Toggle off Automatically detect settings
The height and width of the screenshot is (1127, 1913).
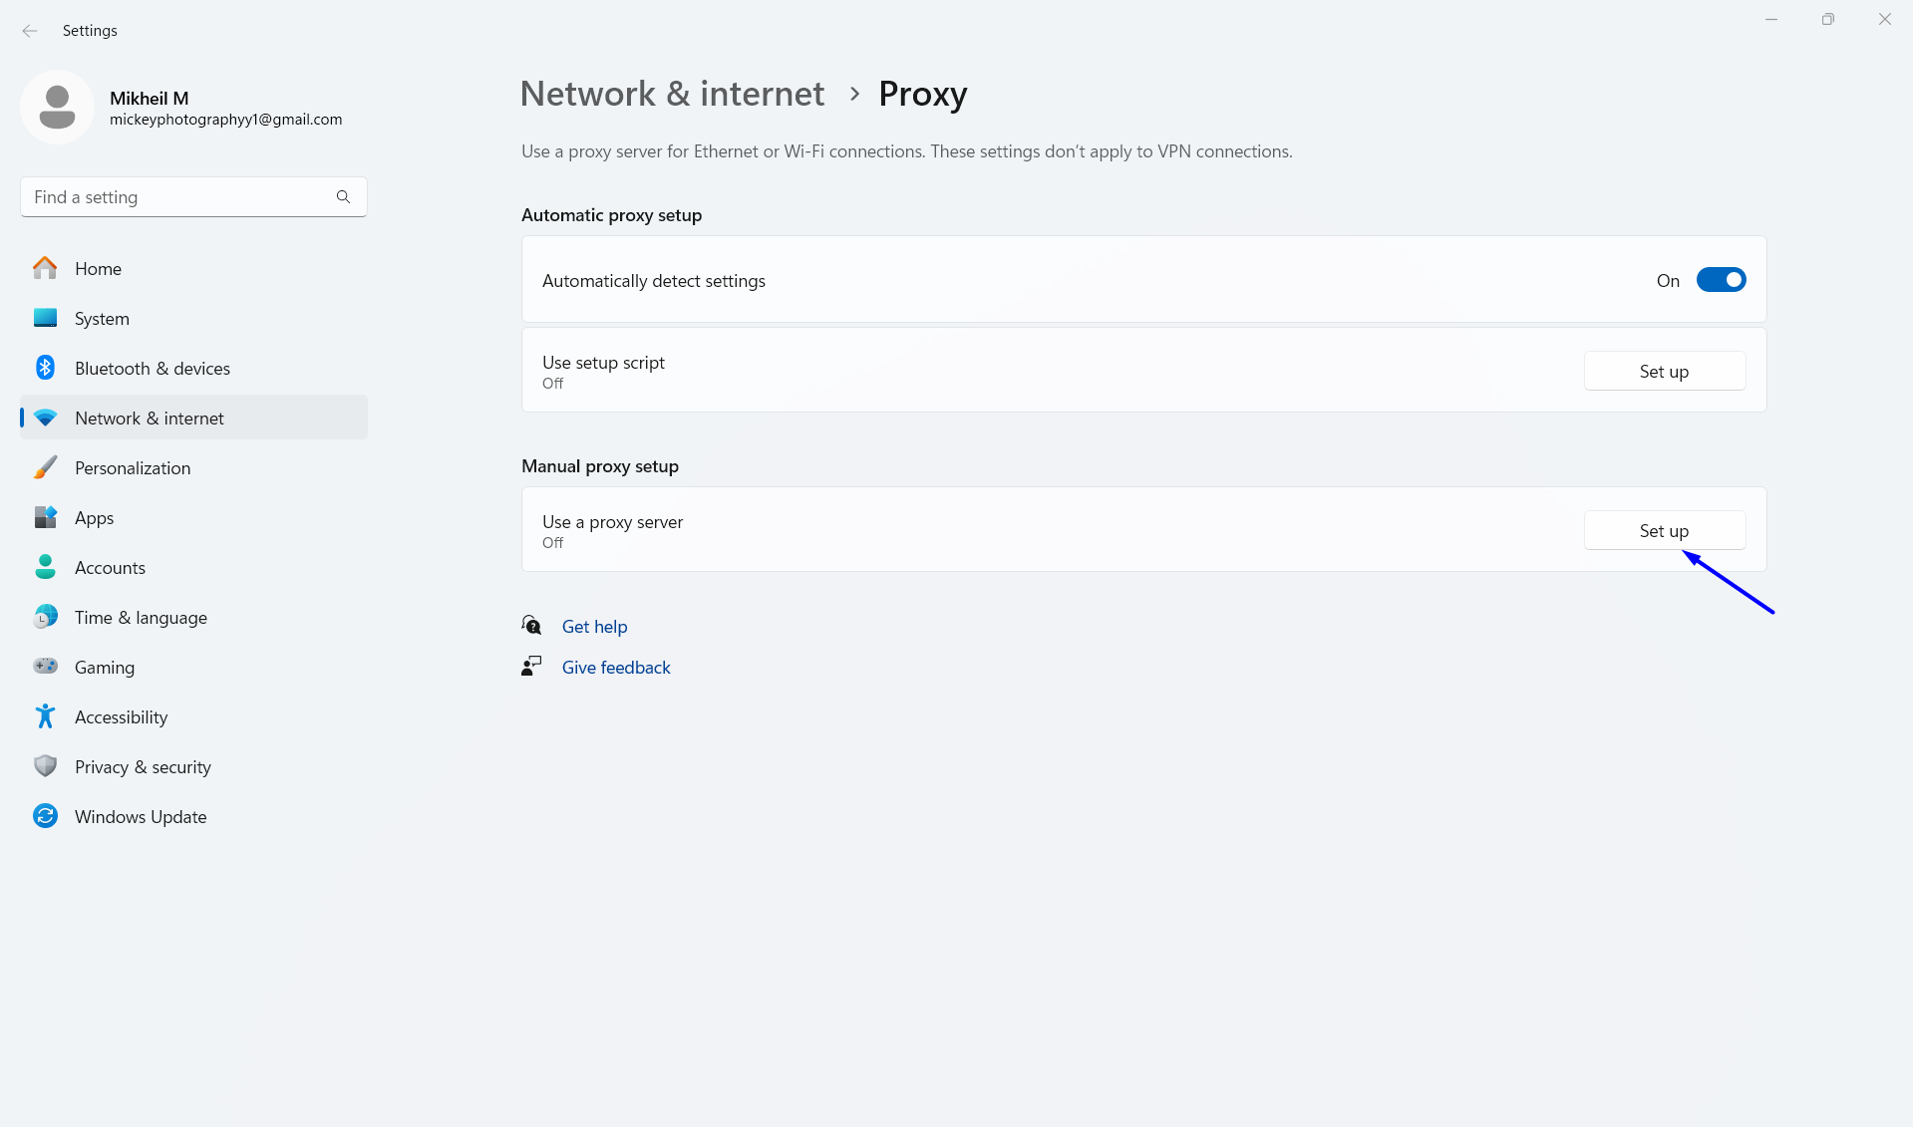[x=1721, y=280]
